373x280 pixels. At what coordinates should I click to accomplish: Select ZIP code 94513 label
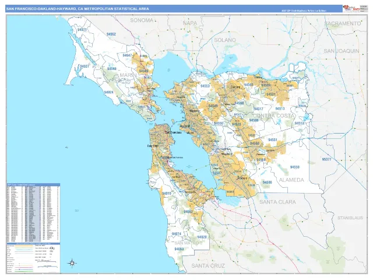(x=280, y=108)
